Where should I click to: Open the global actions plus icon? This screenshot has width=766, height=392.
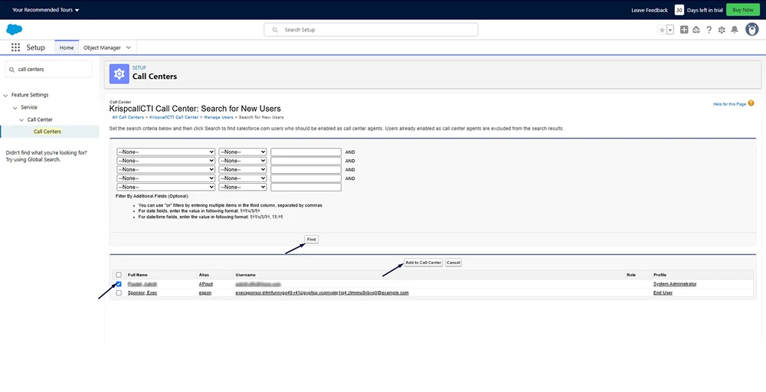(x=684, y=30)
